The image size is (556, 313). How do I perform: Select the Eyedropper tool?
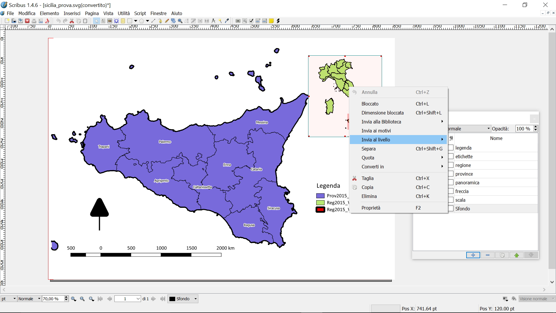tap(227, 21)
